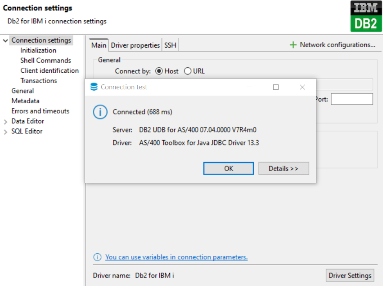Click the database icon in Connection test title
This screenshot has height=286, width=383.
coord(94,87)
